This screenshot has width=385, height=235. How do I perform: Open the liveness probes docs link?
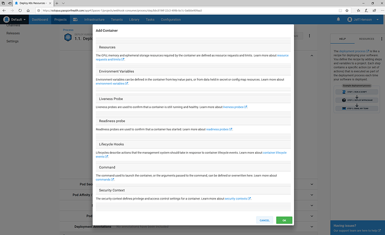coord(235,107)
